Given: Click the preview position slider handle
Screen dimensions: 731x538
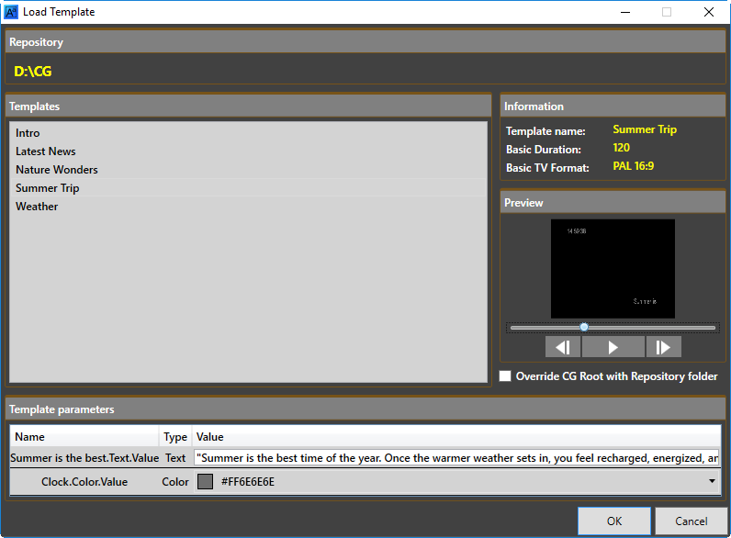Looking at the screenshot, I should (584, 327).
